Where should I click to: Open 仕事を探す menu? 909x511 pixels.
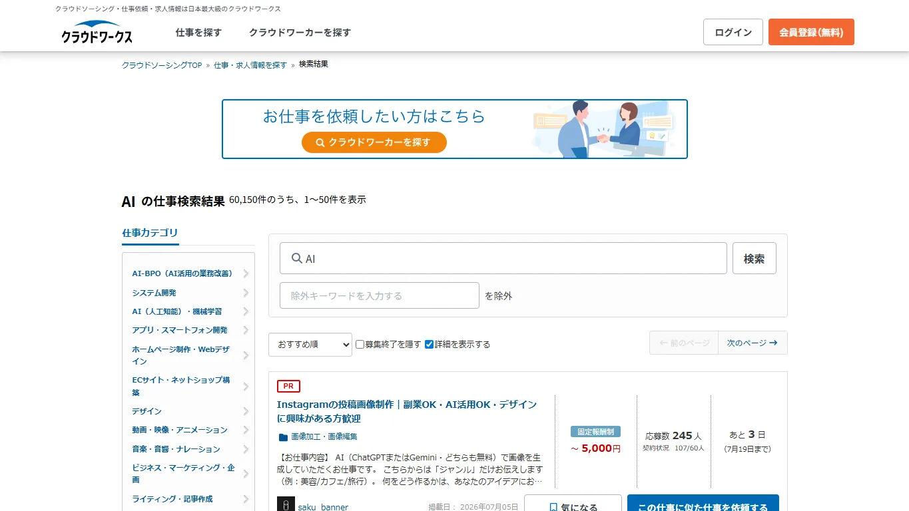(x=198, y=32)
